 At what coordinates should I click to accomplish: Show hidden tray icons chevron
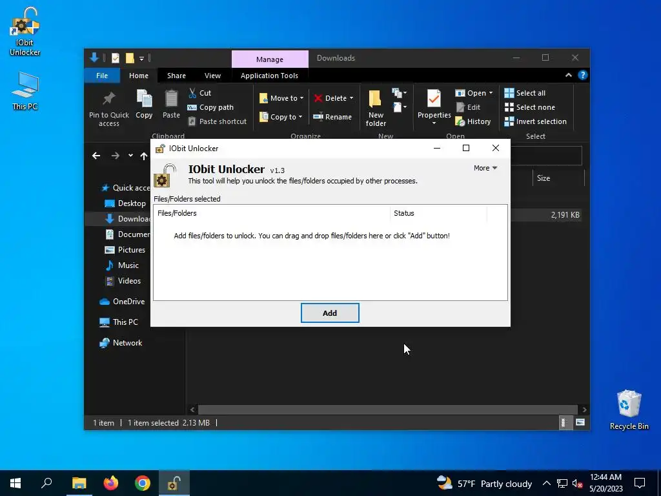tap(546, 483)
